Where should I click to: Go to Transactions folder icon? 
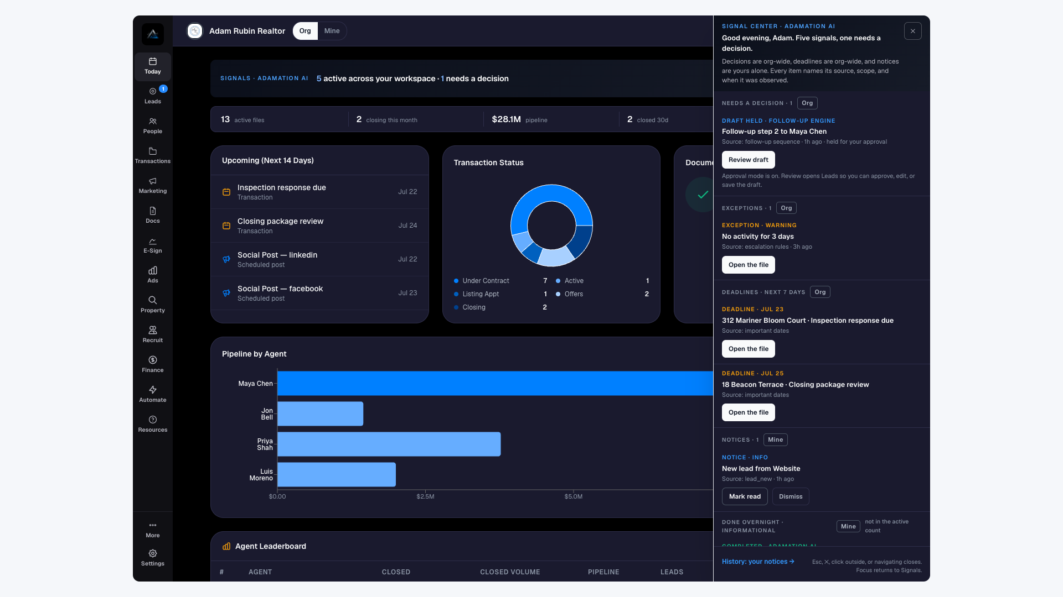pyautogui.click(x=152, y=151)
